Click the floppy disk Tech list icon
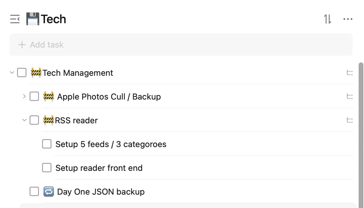This screenshot has width=364, height=208. [33, 19]
